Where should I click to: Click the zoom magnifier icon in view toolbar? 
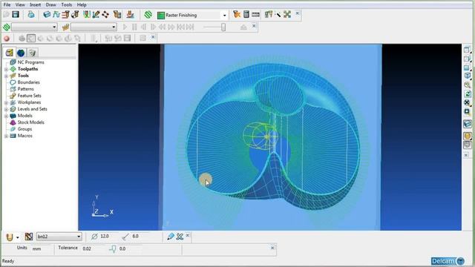click(467, 85)
